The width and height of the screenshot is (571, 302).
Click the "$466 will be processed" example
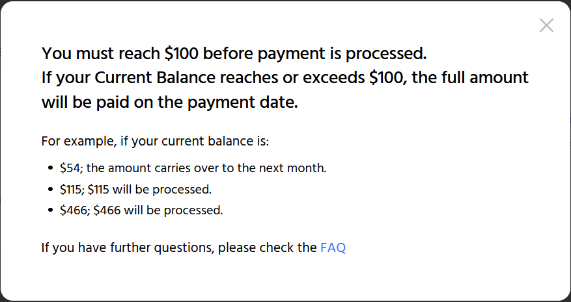coord(141,210)
